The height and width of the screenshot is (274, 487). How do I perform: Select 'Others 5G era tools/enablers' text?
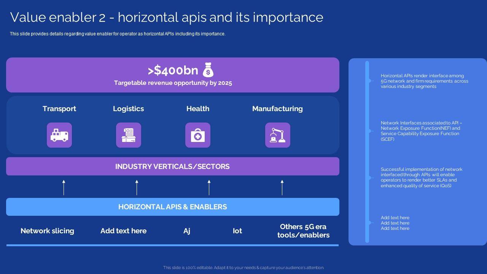pos(303,231)
